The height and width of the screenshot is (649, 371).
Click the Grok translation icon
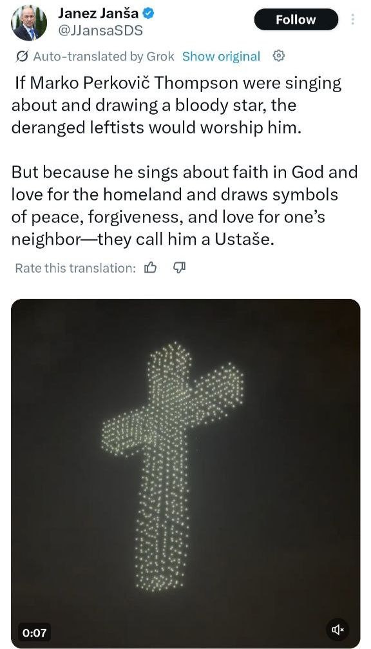tap(23, 56)
